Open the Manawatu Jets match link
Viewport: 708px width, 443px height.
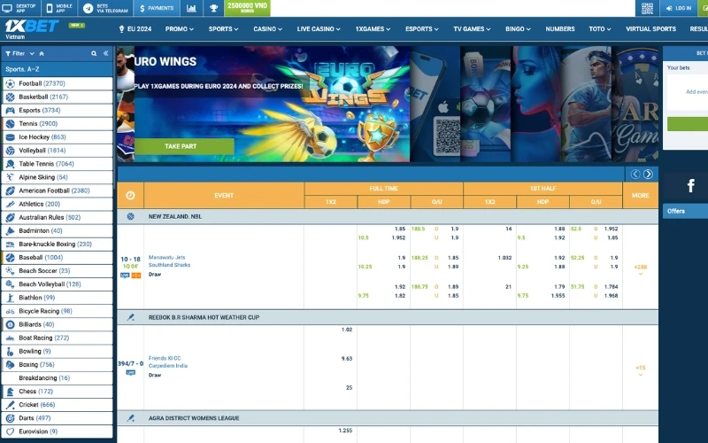166,257
